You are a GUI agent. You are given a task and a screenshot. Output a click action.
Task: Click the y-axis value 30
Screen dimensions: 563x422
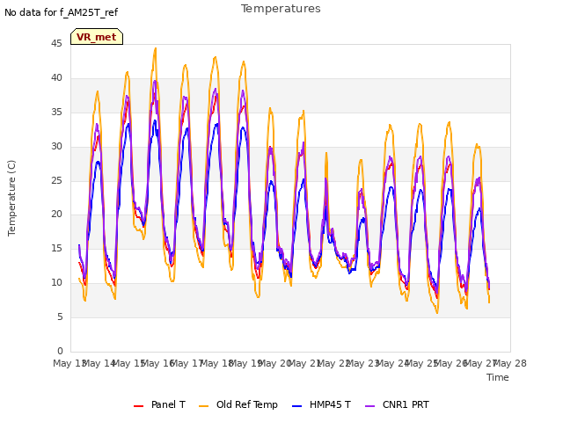(56, 147)
